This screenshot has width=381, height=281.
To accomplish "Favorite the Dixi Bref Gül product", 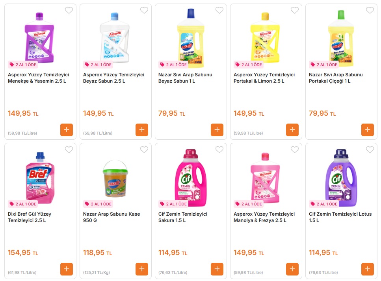I will [69, 150].
